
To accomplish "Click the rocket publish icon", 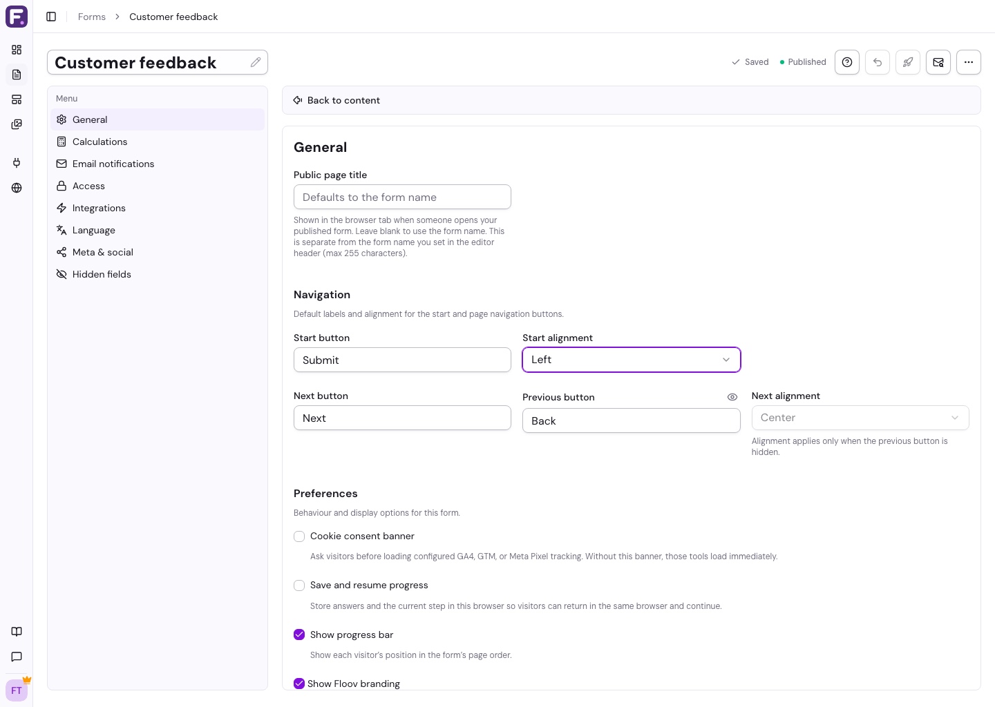I will [x=908, y=62].
